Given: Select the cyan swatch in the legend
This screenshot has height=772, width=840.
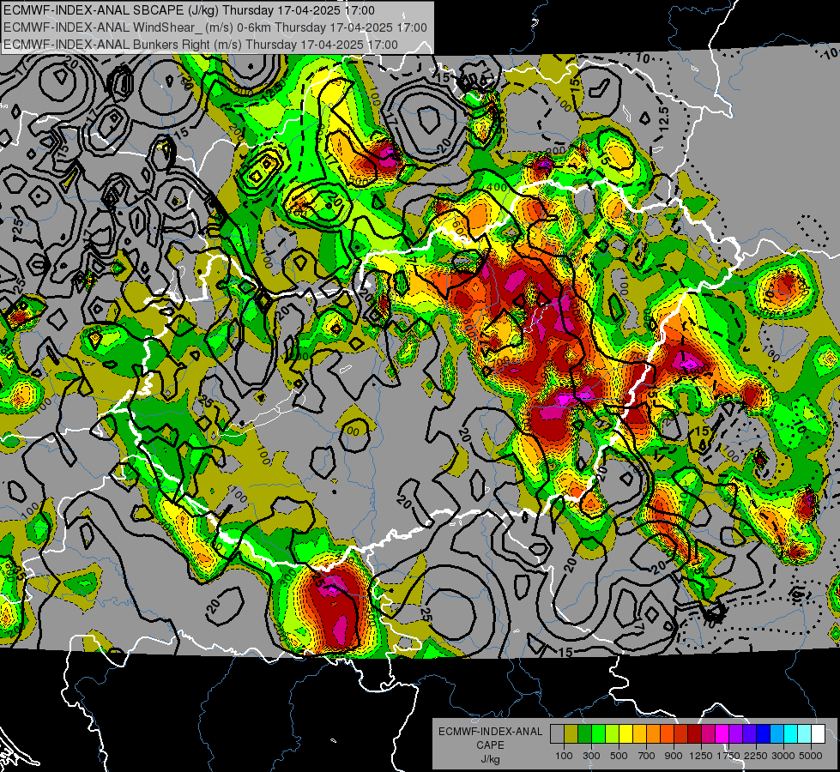Looking at the screenshot, I should pyautogui.click(x=791, y=734).
